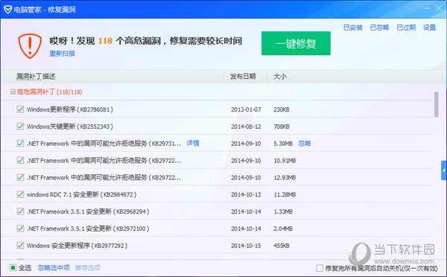Screen dimensions: 447x277
Task: Open the side panel arrow tab
Action: [x=444, y=171]
